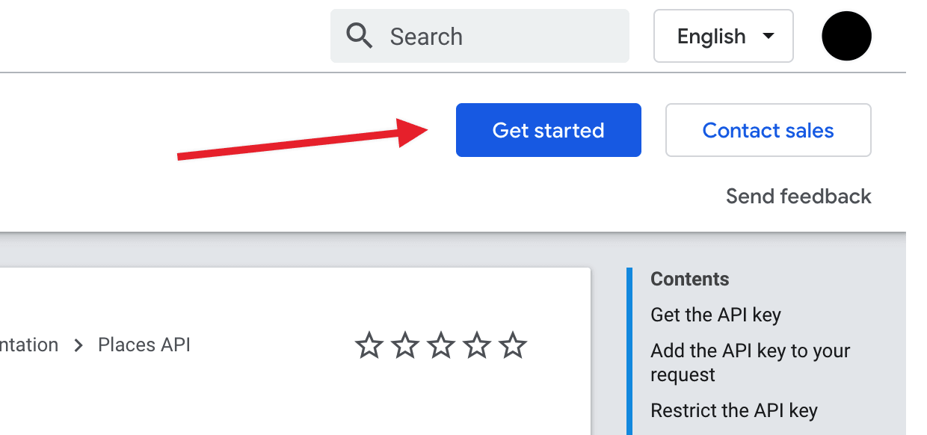Open the black profile avatar
This screenshot has width=927, height=435.
846,36
